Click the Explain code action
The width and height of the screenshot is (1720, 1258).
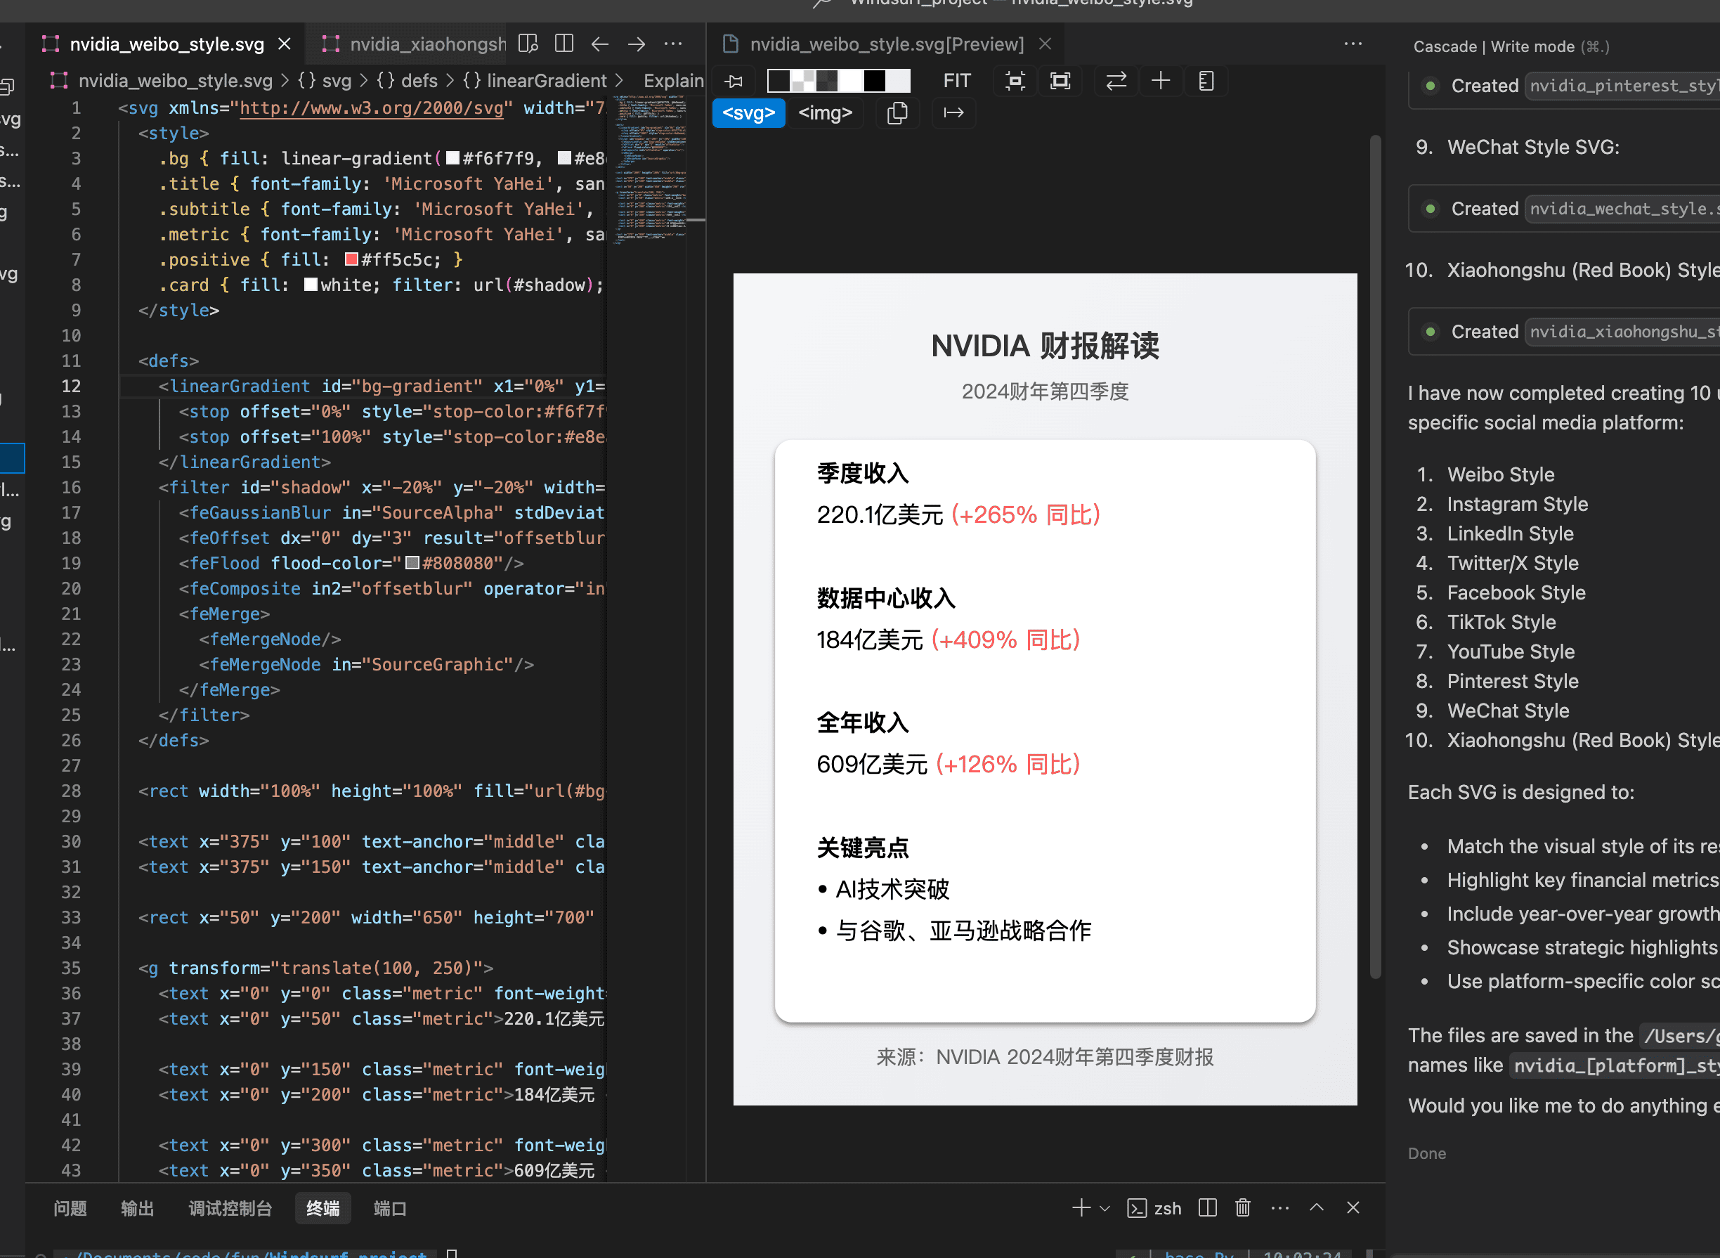(x=673, y=81)
